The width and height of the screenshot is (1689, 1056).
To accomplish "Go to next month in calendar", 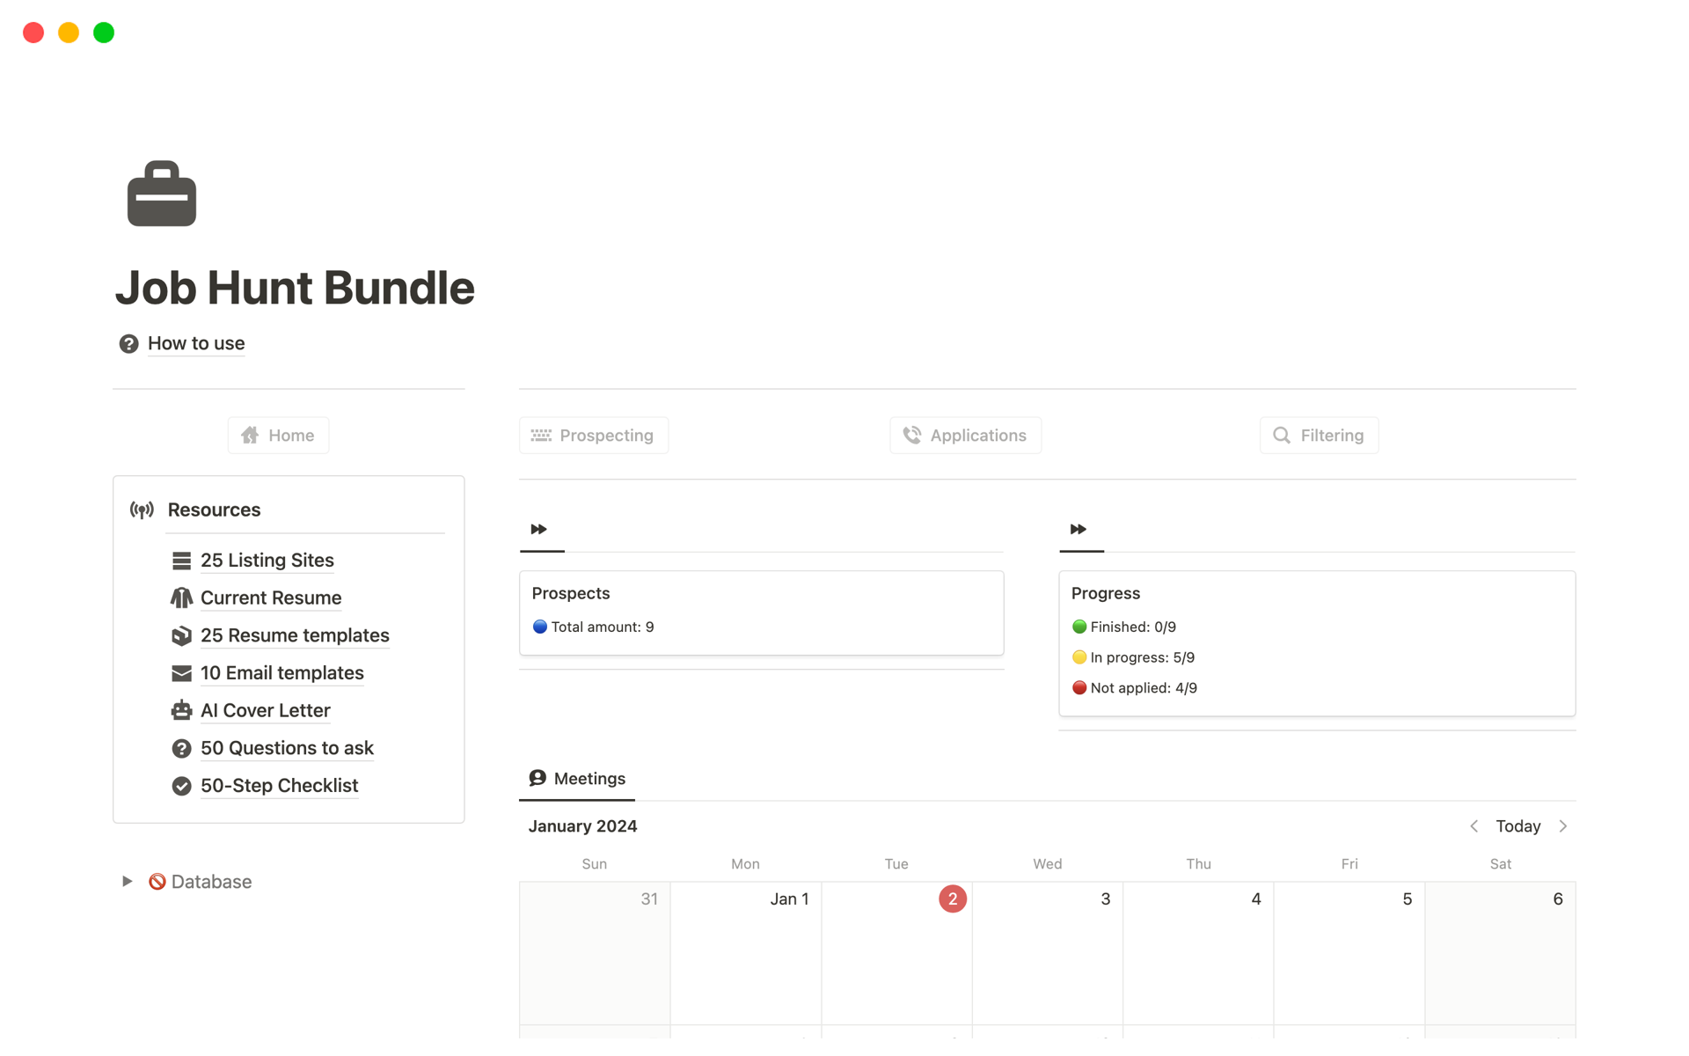I will coord(1563,826).
